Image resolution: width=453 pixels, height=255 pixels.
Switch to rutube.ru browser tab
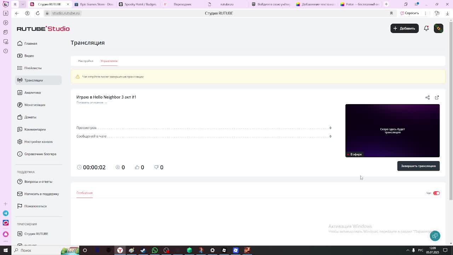pos(227,4)
